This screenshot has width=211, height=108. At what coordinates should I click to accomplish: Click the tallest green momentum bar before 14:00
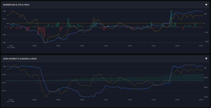(x=171, y=19)
